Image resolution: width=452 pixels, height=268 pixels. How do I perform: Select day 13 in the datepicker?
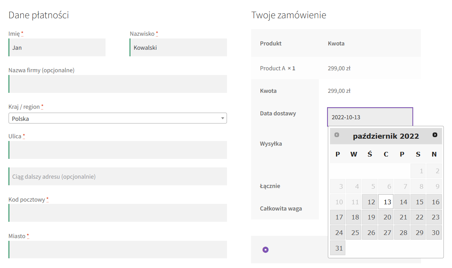pos(387,202)
